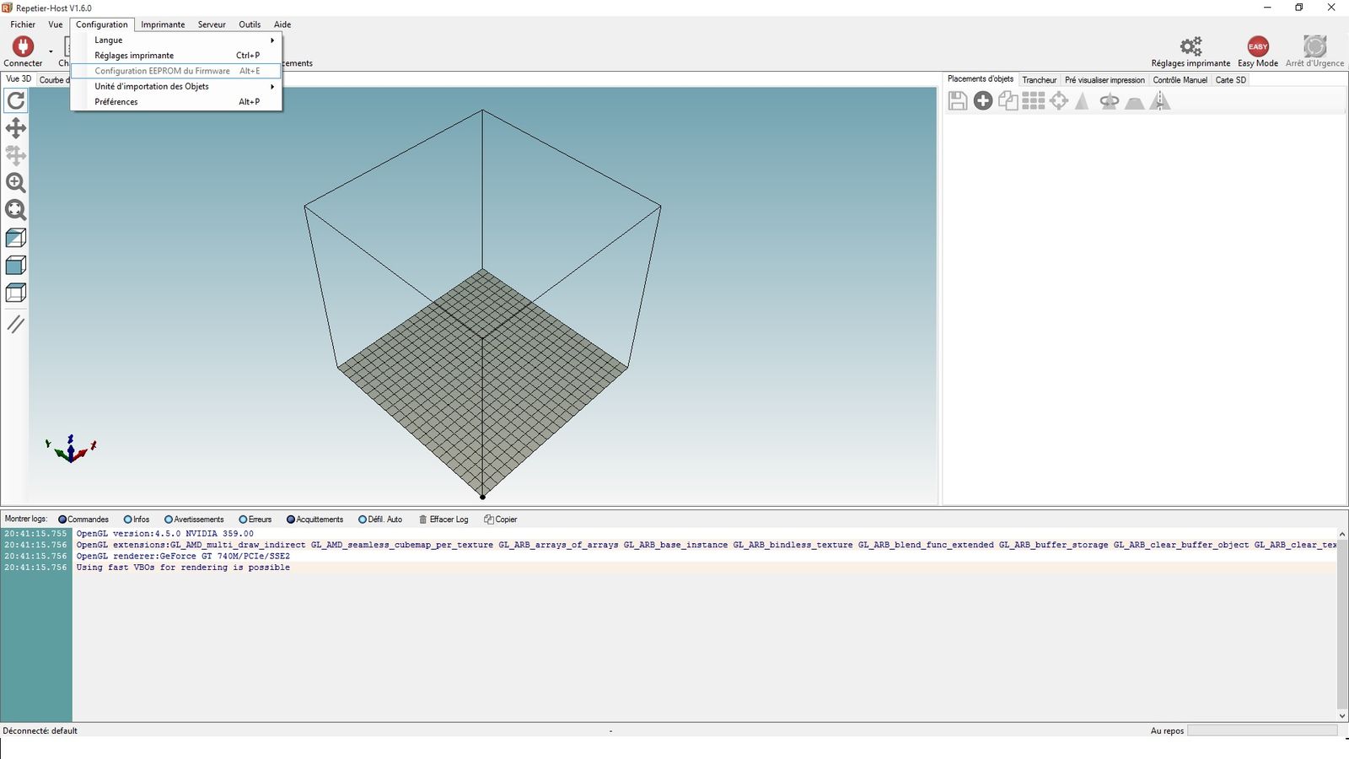This screenshot has height=759, width=1349.
Task: Click the status bar progress bar
Action: tap(1262, 730)
